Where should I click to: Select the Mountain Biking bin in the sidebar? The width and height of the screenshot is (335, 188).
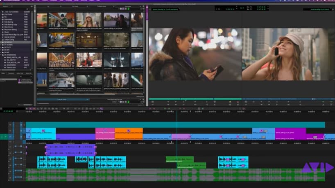[x=11, y=30]
